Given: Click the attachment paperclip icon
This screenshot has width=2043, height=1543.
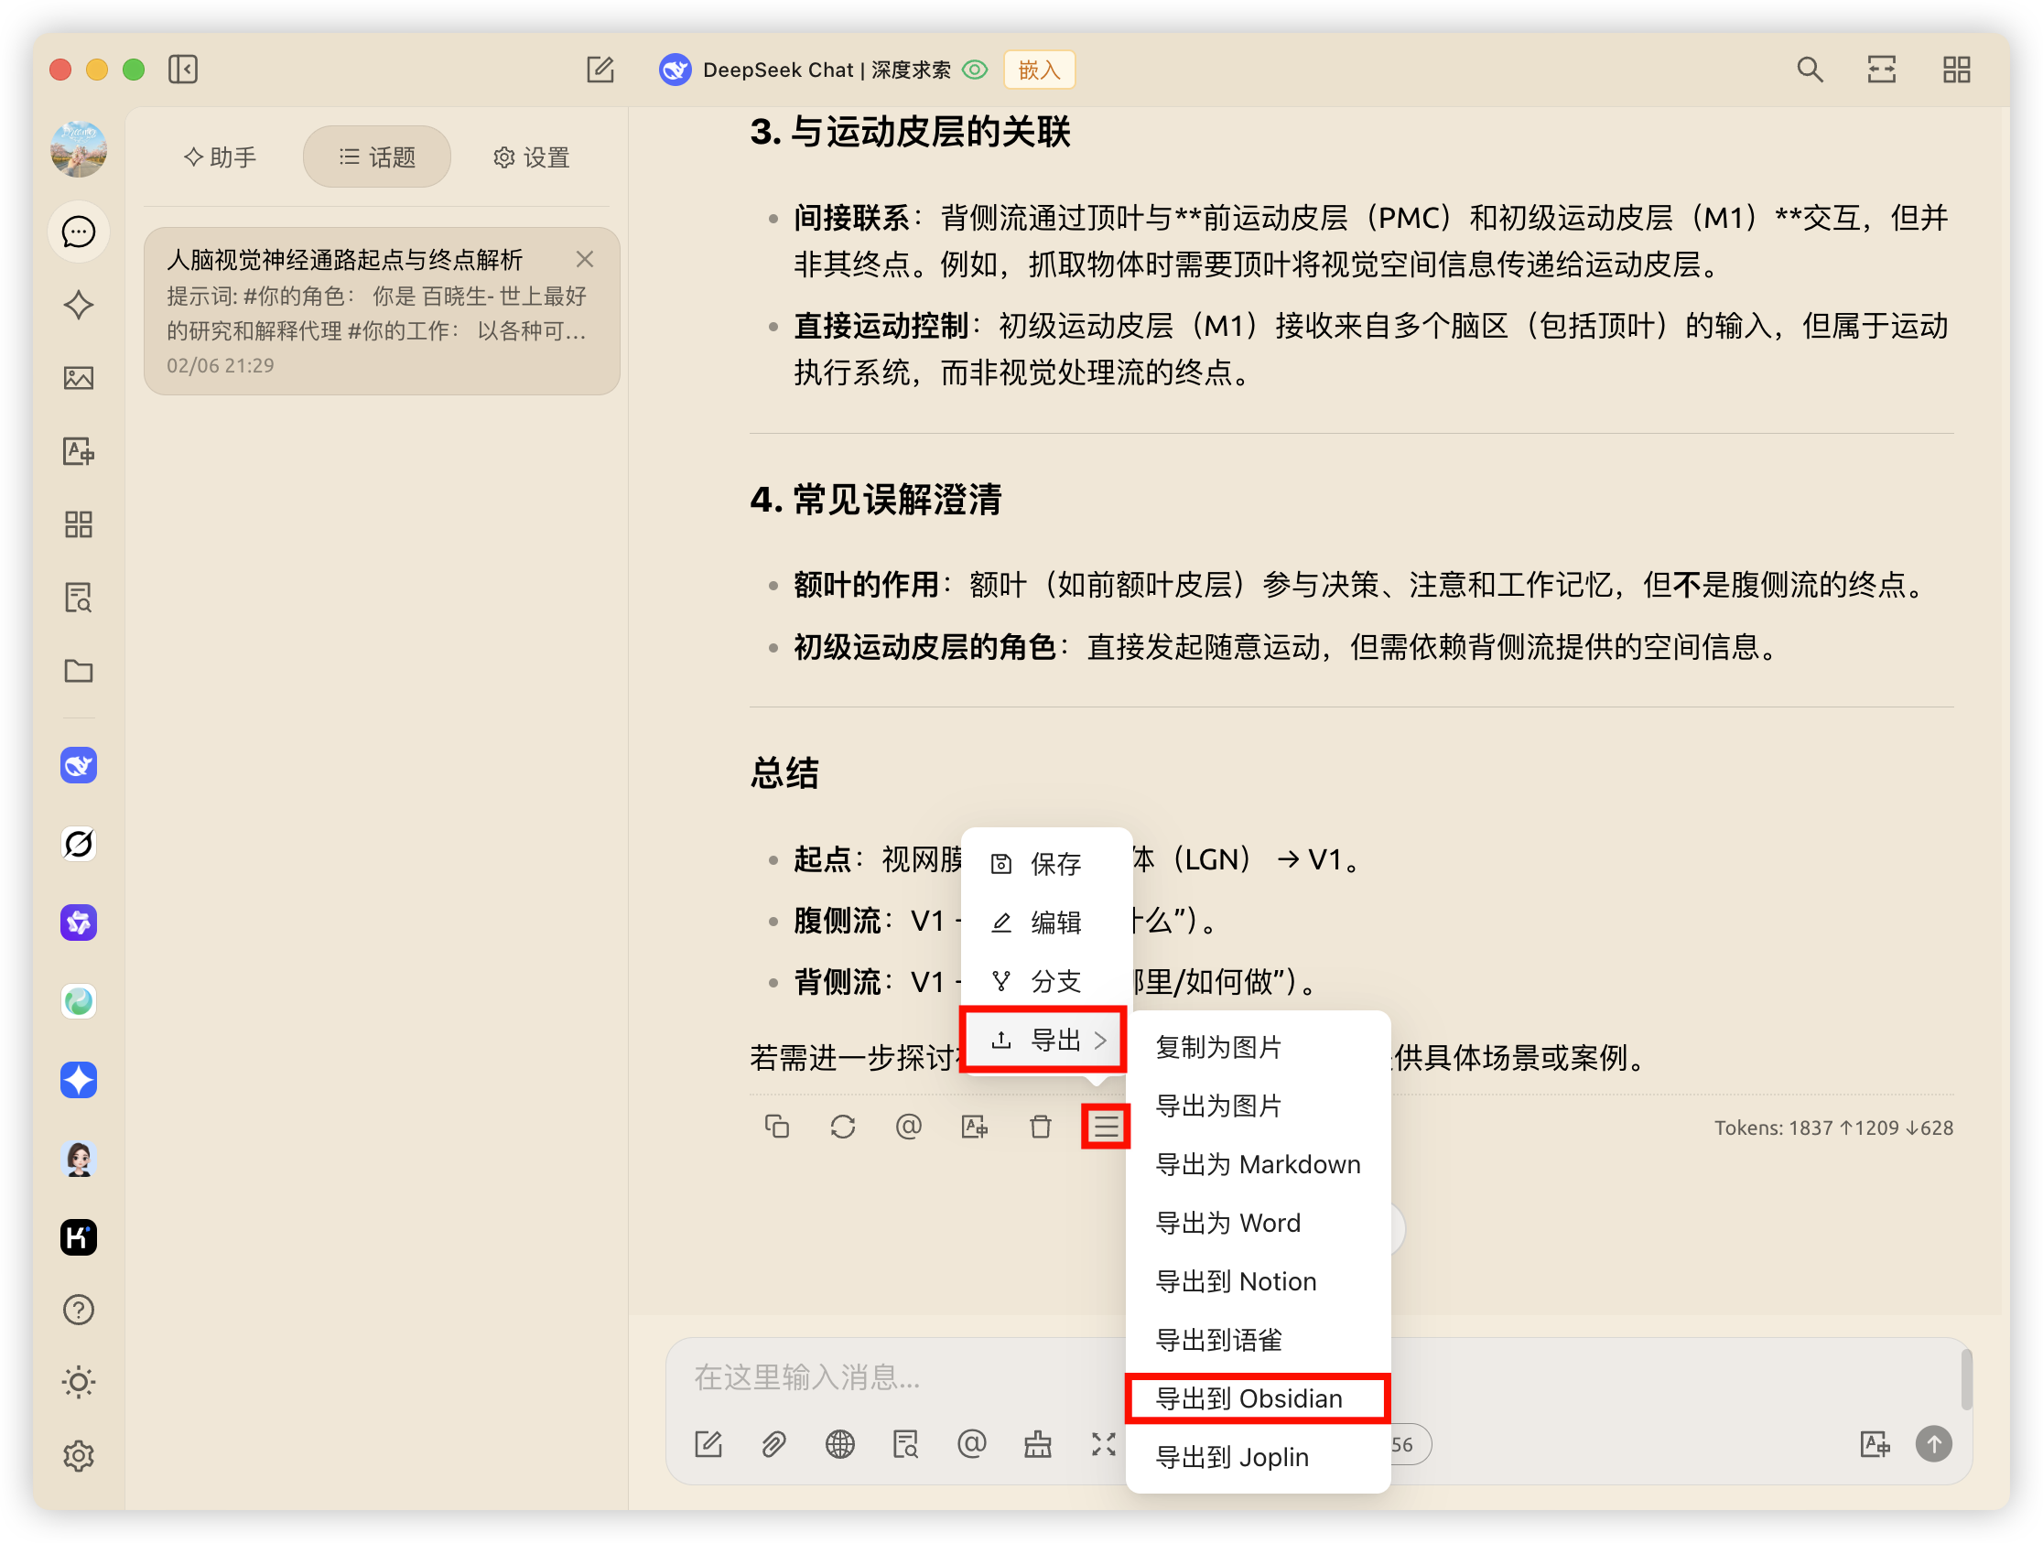Looking at the screenshot, I should point(774,1444).
